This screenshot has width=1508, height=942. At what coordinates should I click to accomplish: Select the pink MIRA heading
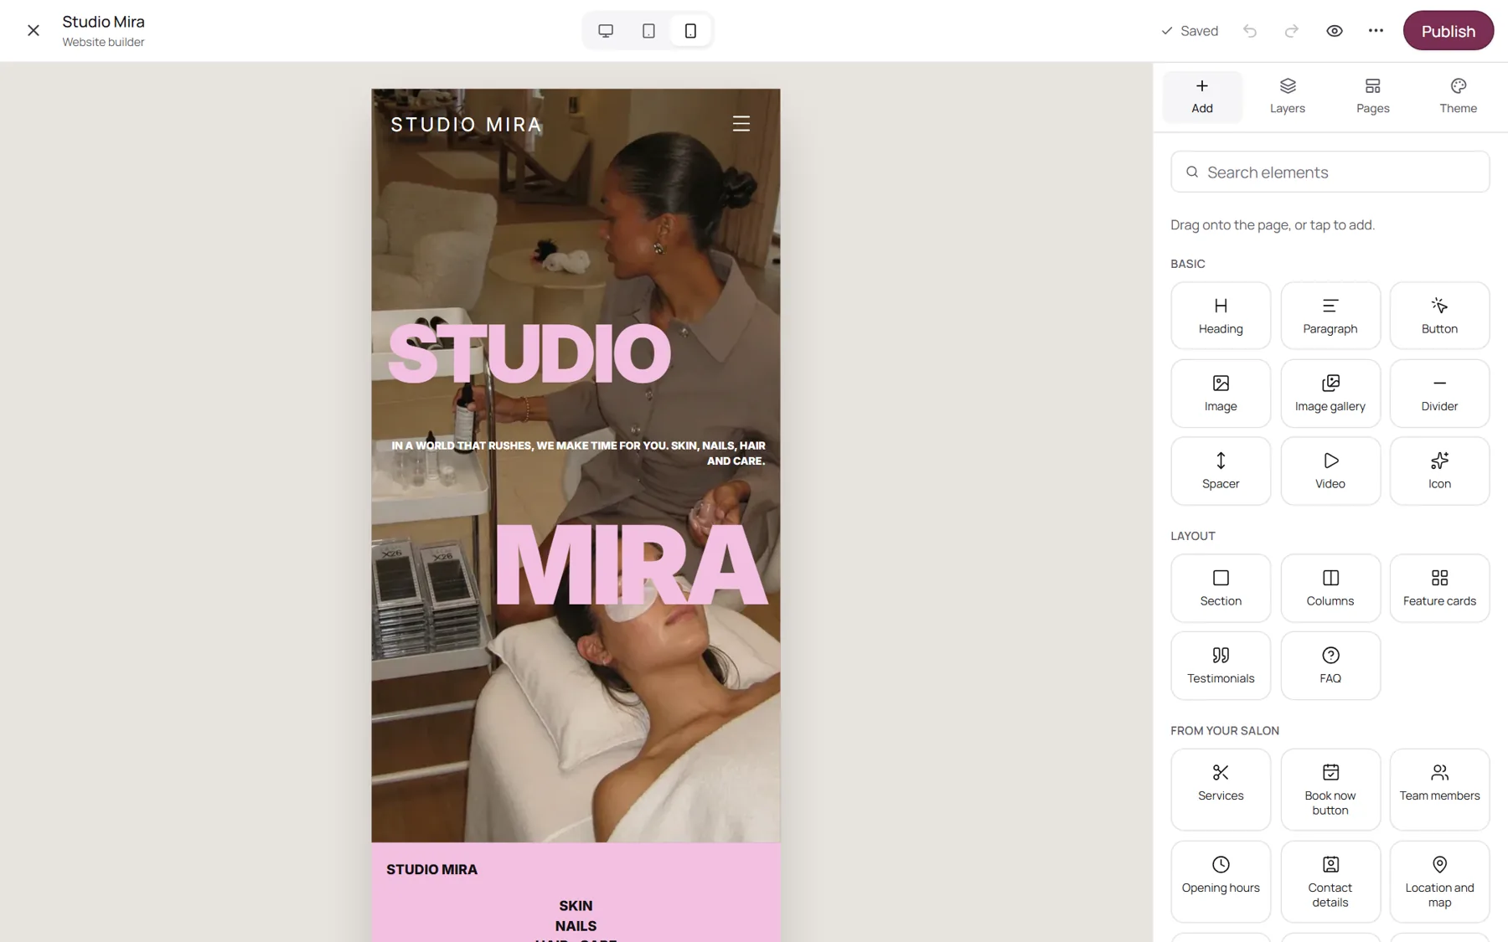coord(632,565)
